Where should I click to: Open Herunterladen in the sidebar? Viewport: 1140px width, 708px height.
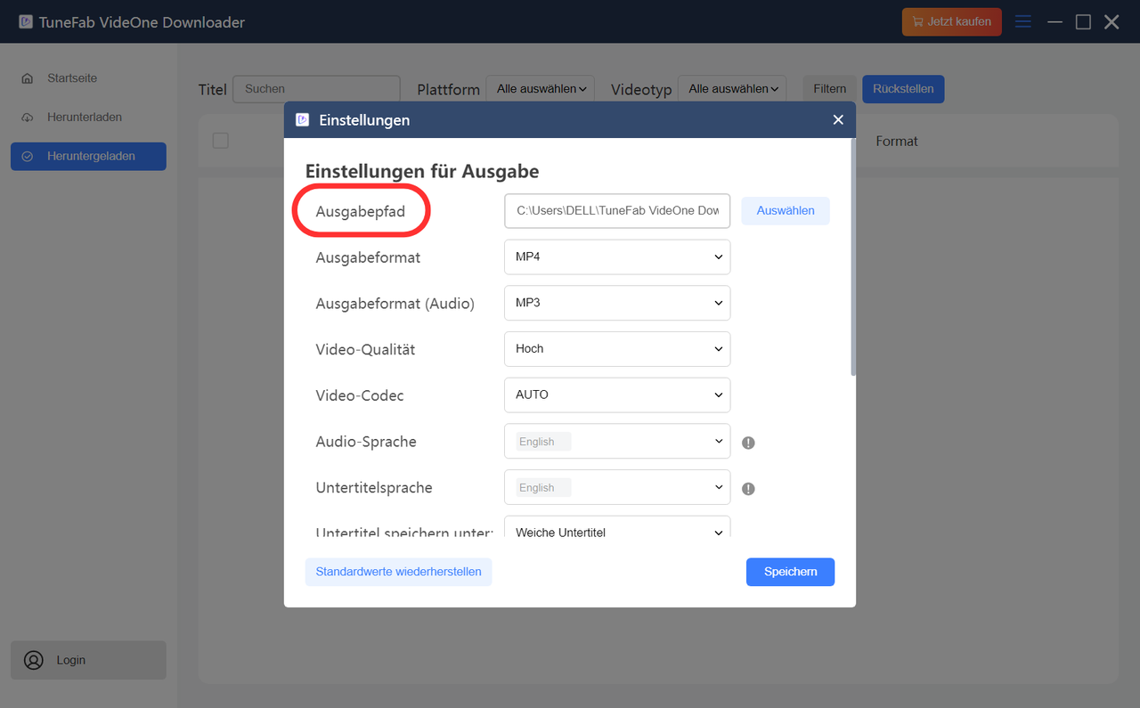[x=88, y=118]
